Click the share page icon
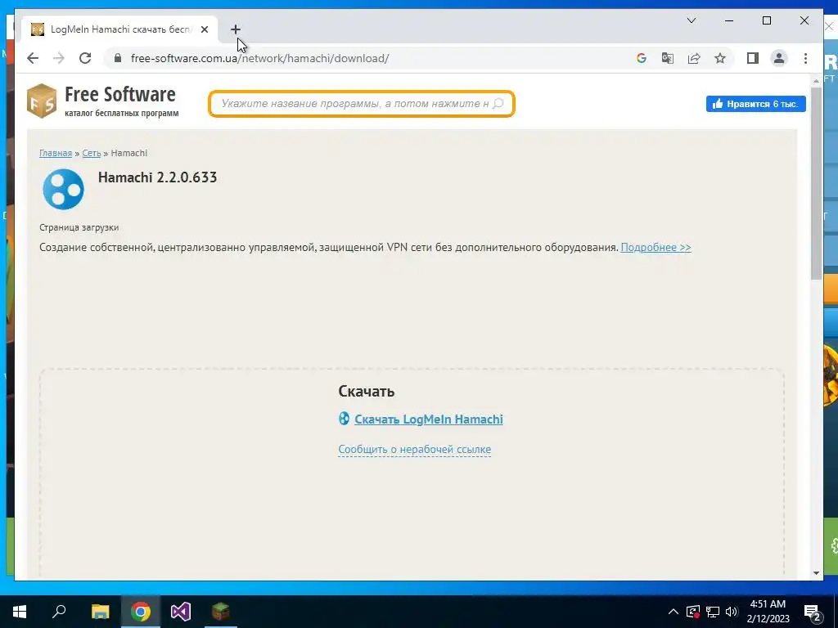838x628 pixels. pyautogui.click(x=694, y=58)
